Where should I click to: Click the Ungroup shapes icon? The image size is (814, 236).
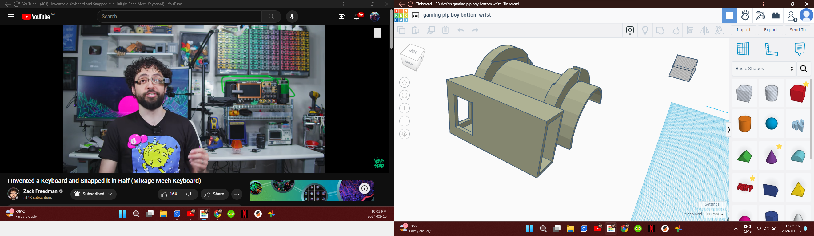pos(675,30)
